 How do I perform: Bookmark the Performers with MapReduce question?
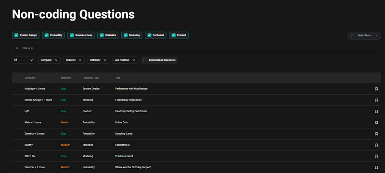[x=376, y=89]
